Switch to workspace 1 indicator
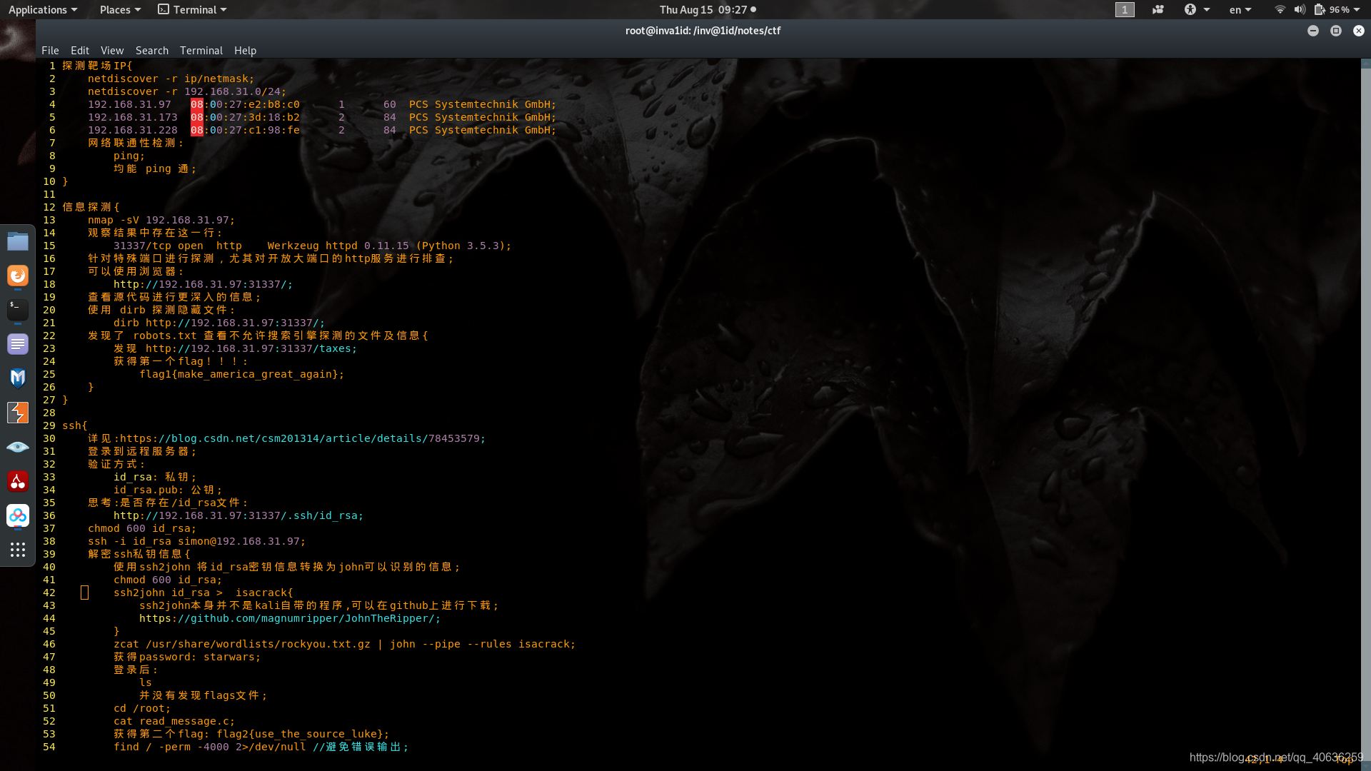 [x=1125, y=9]
